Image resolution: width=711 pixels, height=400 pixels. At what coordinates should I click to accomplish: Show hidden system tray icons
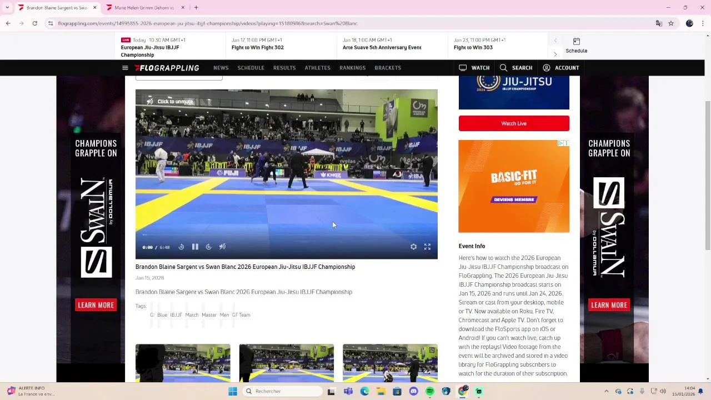click(606, 391)
